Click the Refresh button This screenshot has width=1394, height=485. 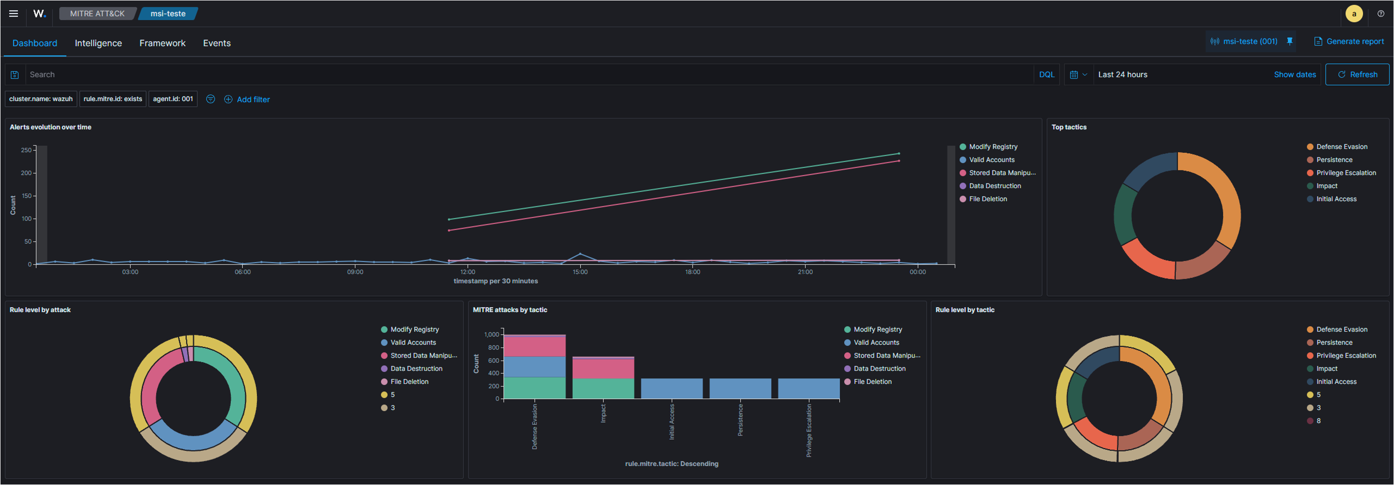coord(1356,74)
